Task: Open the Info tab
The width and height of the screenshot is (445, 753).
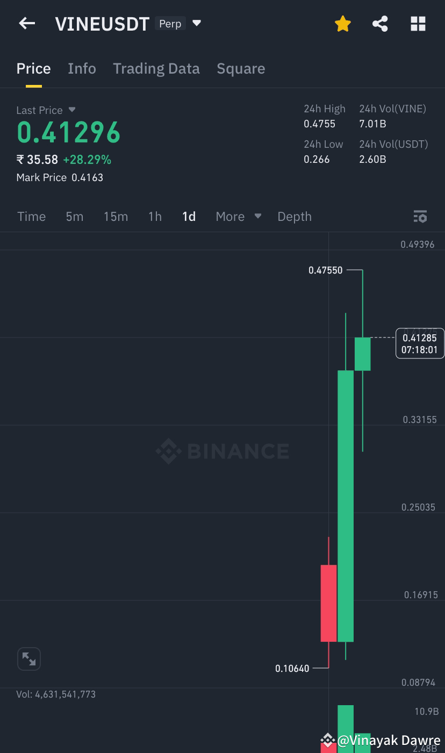Action: click(x=82, y=68)
